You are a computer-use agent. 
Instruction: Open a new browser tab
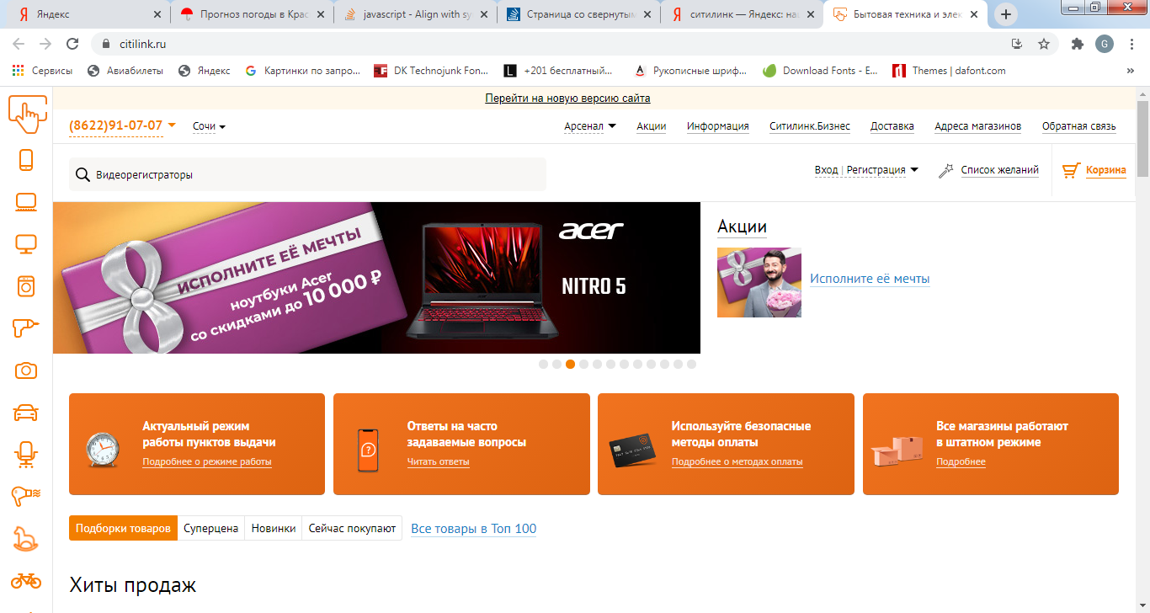[1006, 14]
